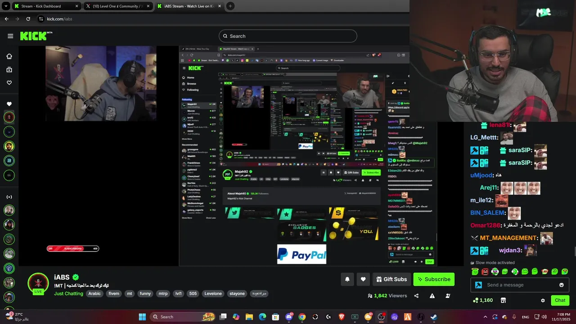Click username uMjood in chat
This screenshot has height=324, width=576.
pos(481,175)
